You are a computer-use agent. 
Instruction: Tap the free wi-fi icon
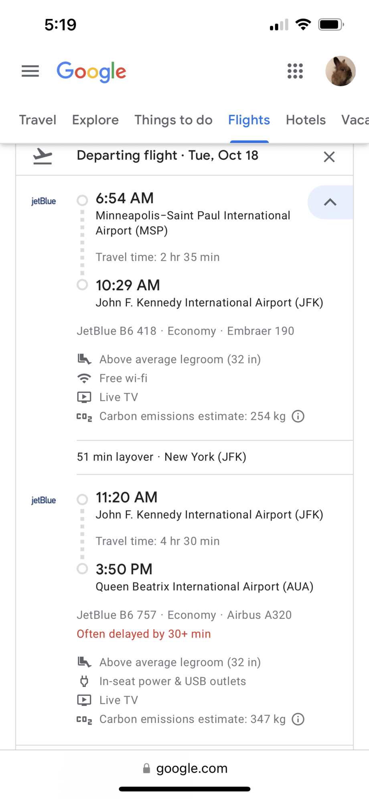84,378
